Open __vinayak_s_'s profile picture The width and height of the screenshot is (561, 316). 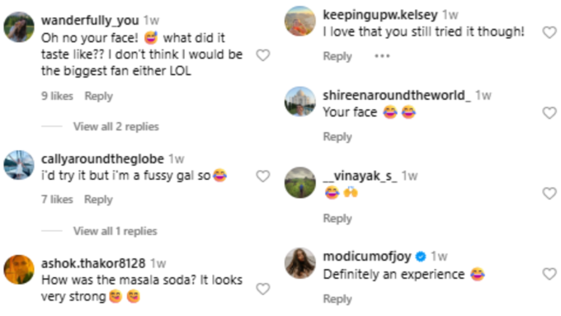[300, 182]
